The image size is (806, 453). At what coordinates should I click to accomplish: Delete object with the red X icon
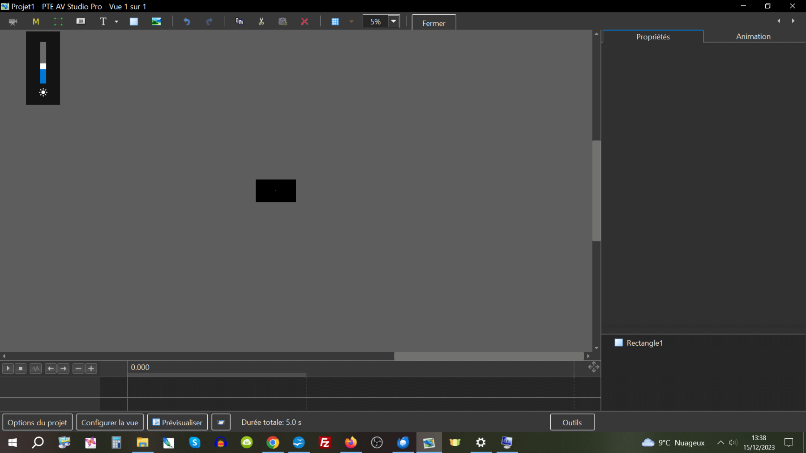click(304, 21)
